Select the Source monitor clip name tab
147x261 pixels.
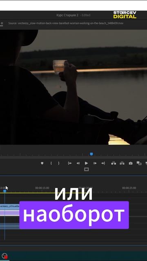tap(66, 23)
